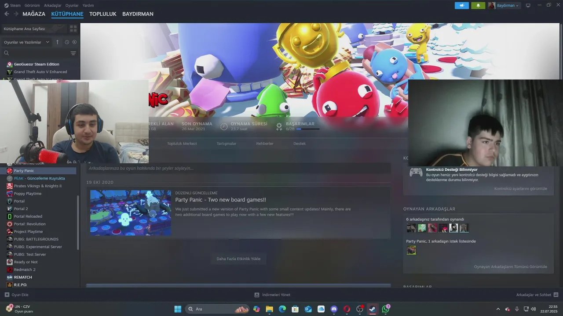
Task: Toggle the ready-to-play filter icon
Action: tap(74, 42)
